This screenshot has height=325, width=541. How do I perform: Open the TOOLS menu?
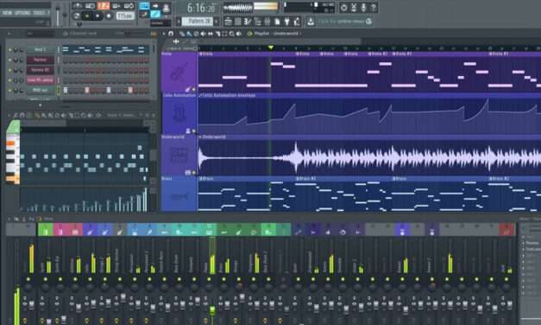click(39, 13)
